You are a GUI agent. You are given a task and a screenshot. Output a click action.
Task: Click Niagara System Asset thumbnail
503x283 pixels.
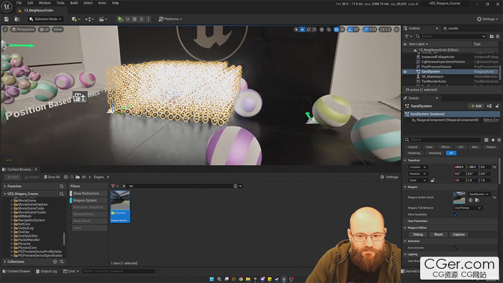459,198
